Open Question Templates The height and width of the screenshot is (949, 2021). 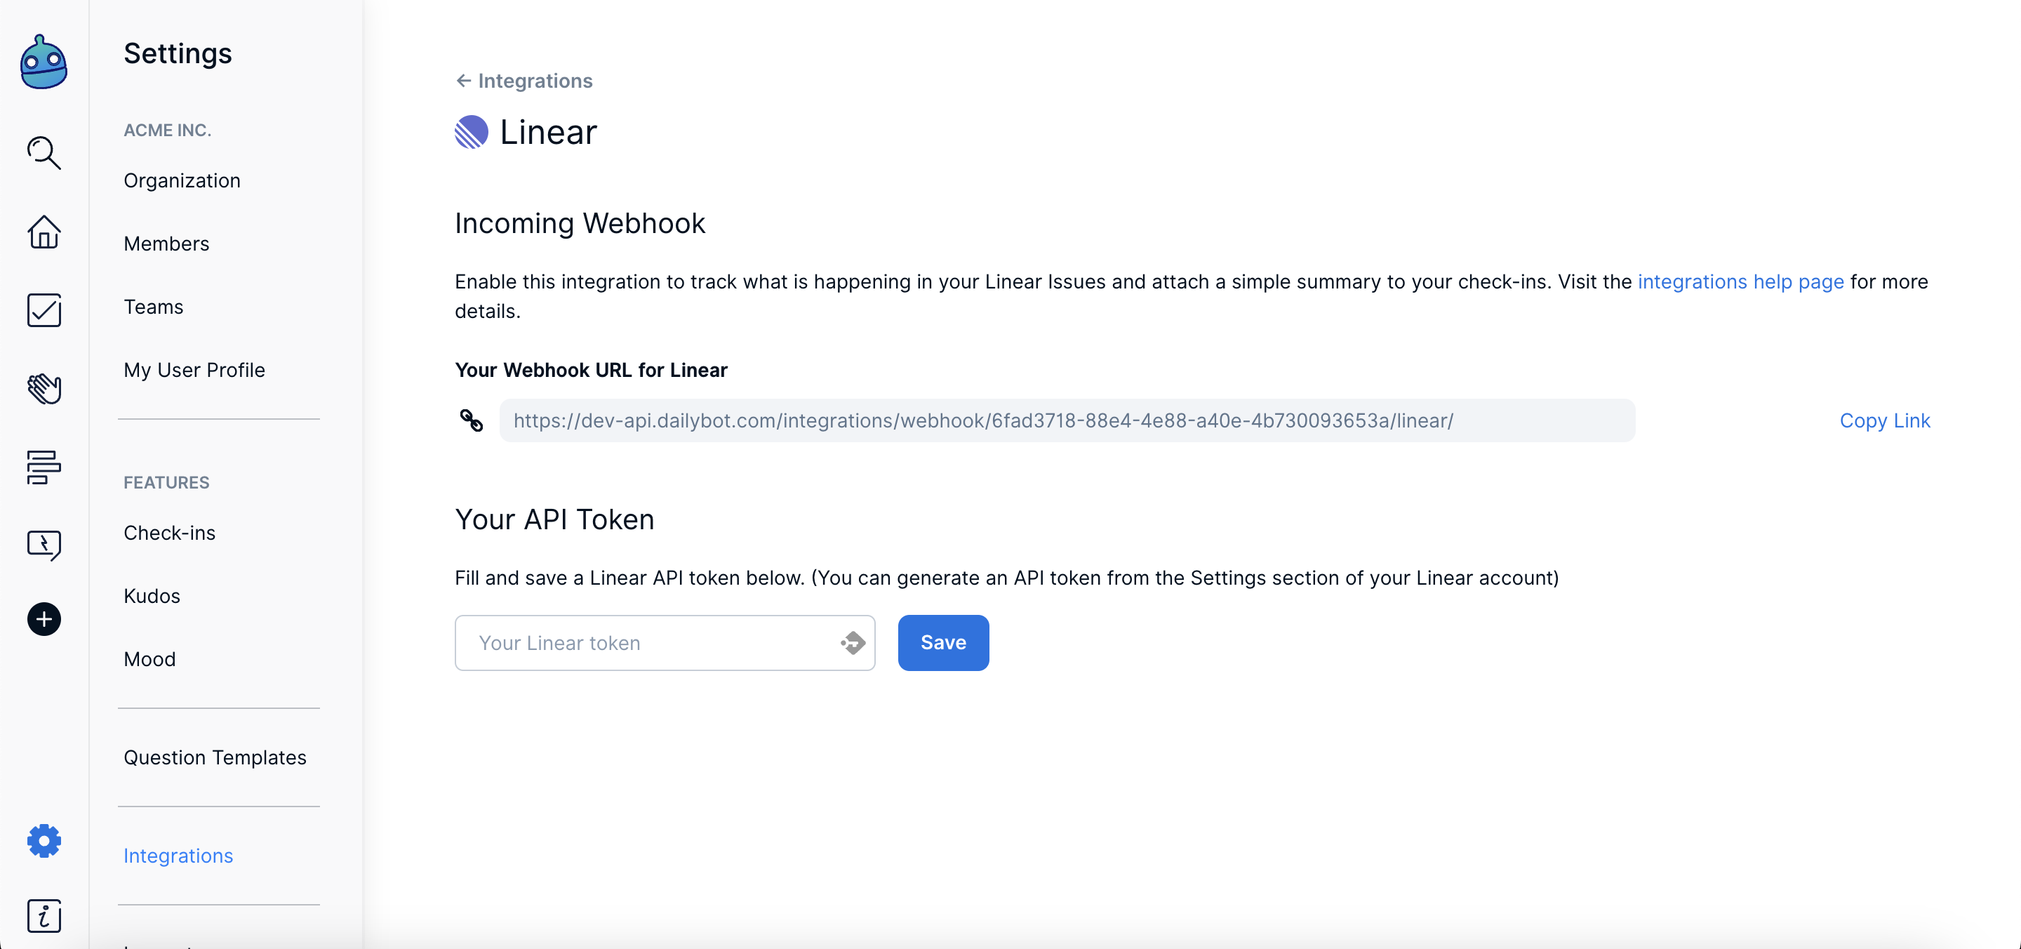pyautogui.click(x=215, y=757)
